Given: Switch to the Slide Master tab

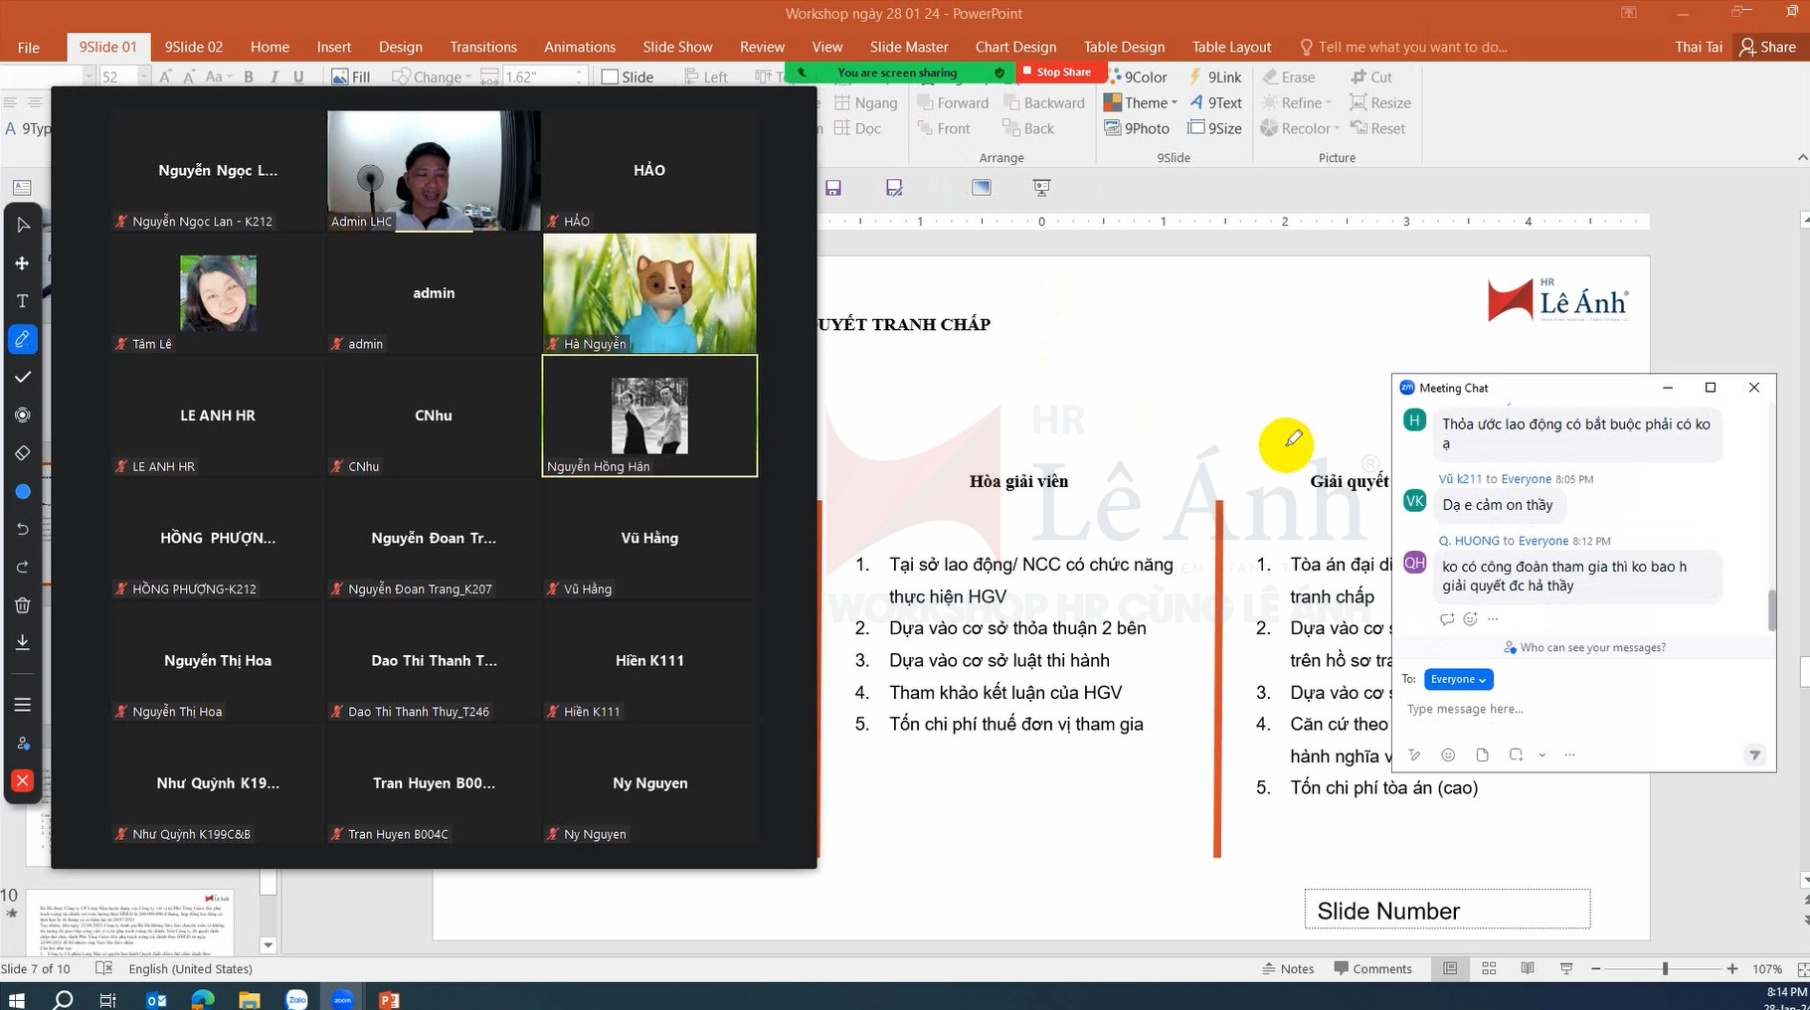Looking at the screenshot, I should 908,47.
